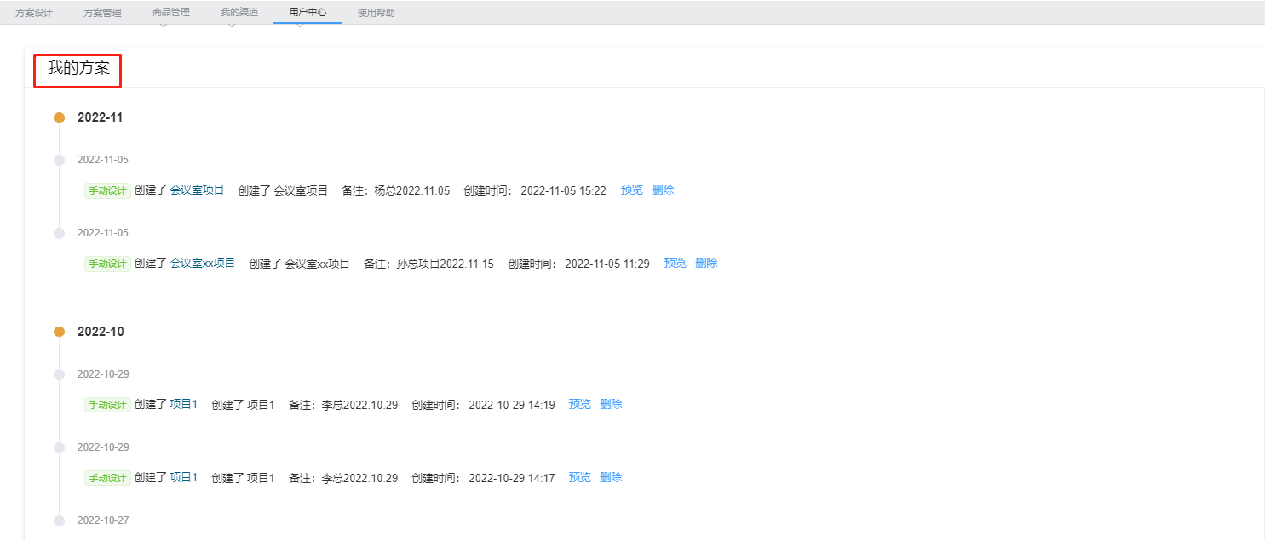Click 预览 on the 14:17 项目1 row
The image size is (1265, 540).
(579, 477)
